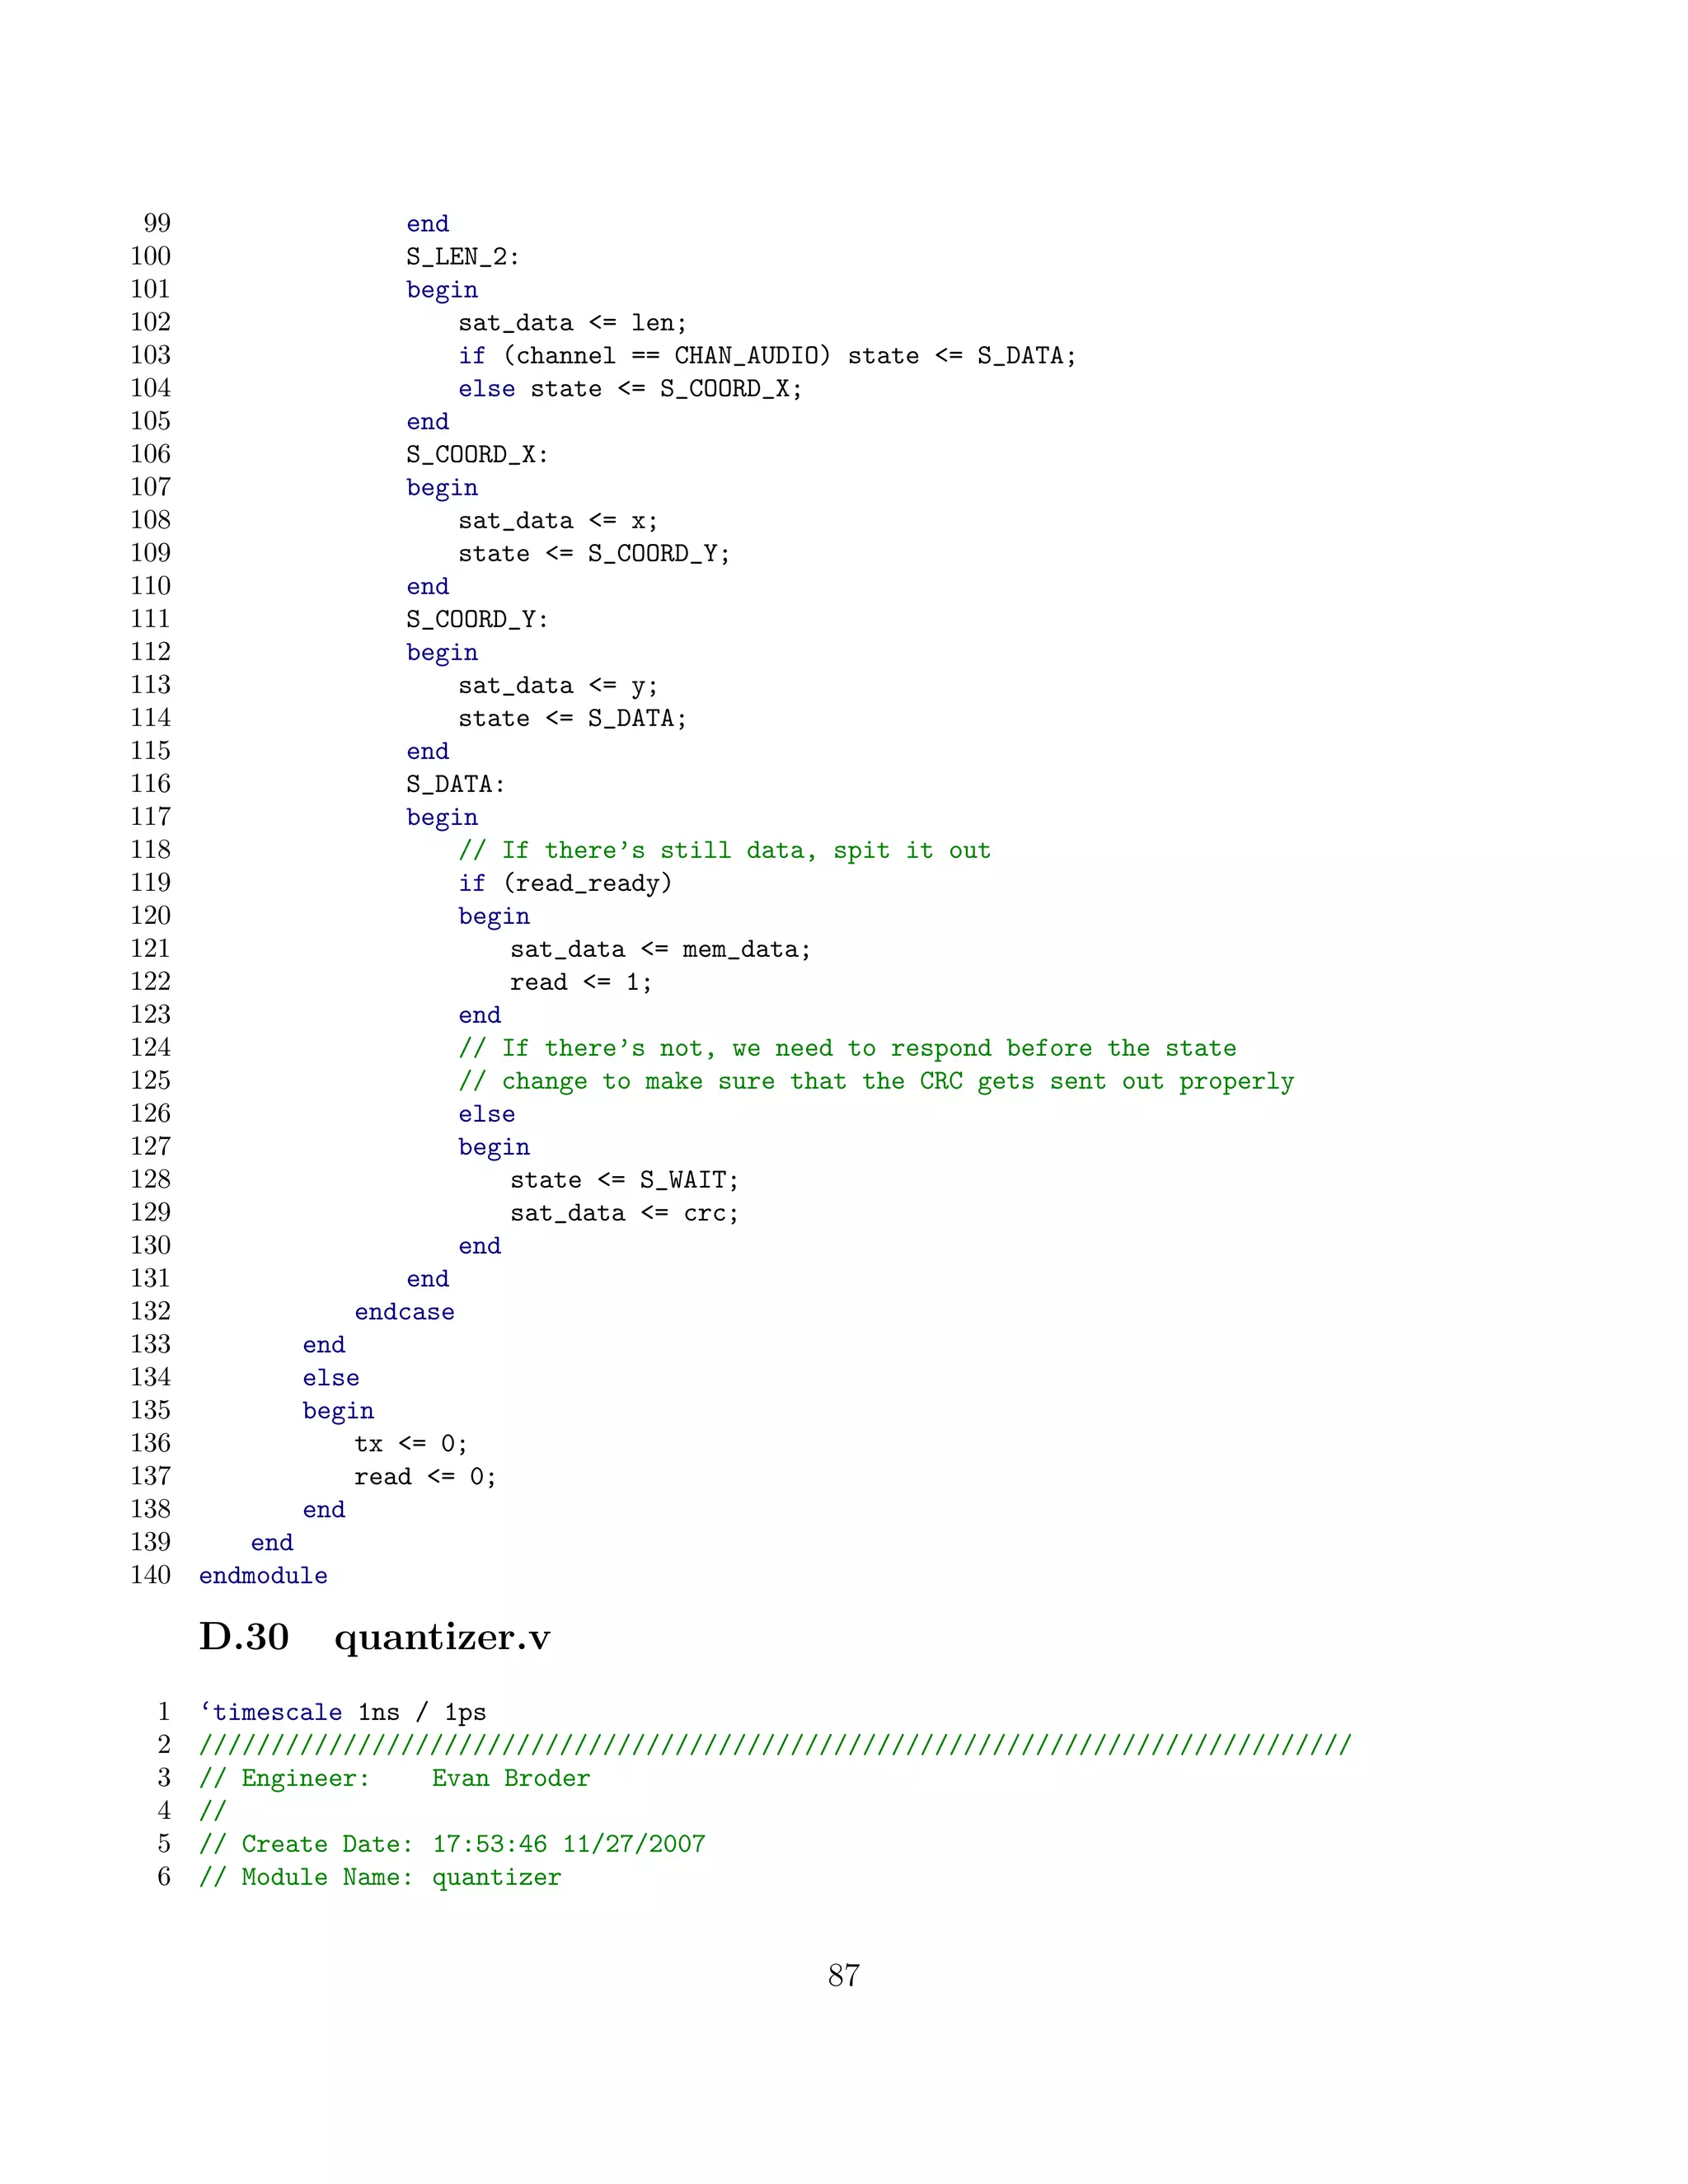Click the 'Engineer: Evan Broder' comment
1688x2184 pixels.
[x=395, y=1778]
